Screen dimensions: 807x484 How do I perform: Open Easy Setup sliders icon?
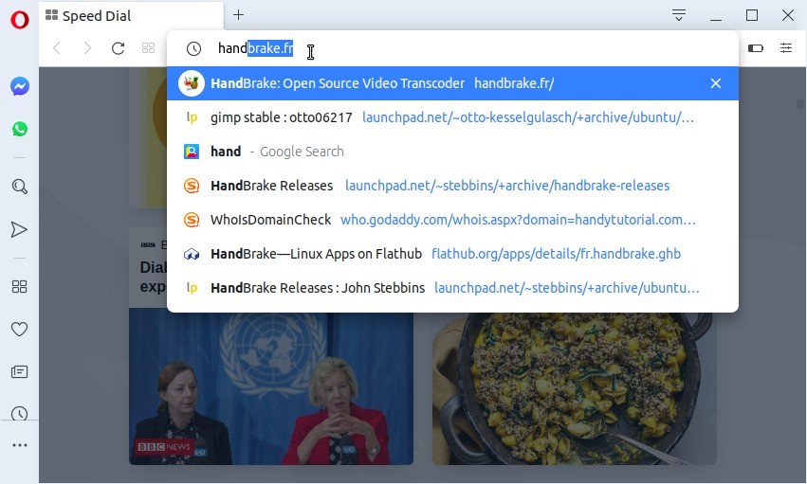(786, 47)
